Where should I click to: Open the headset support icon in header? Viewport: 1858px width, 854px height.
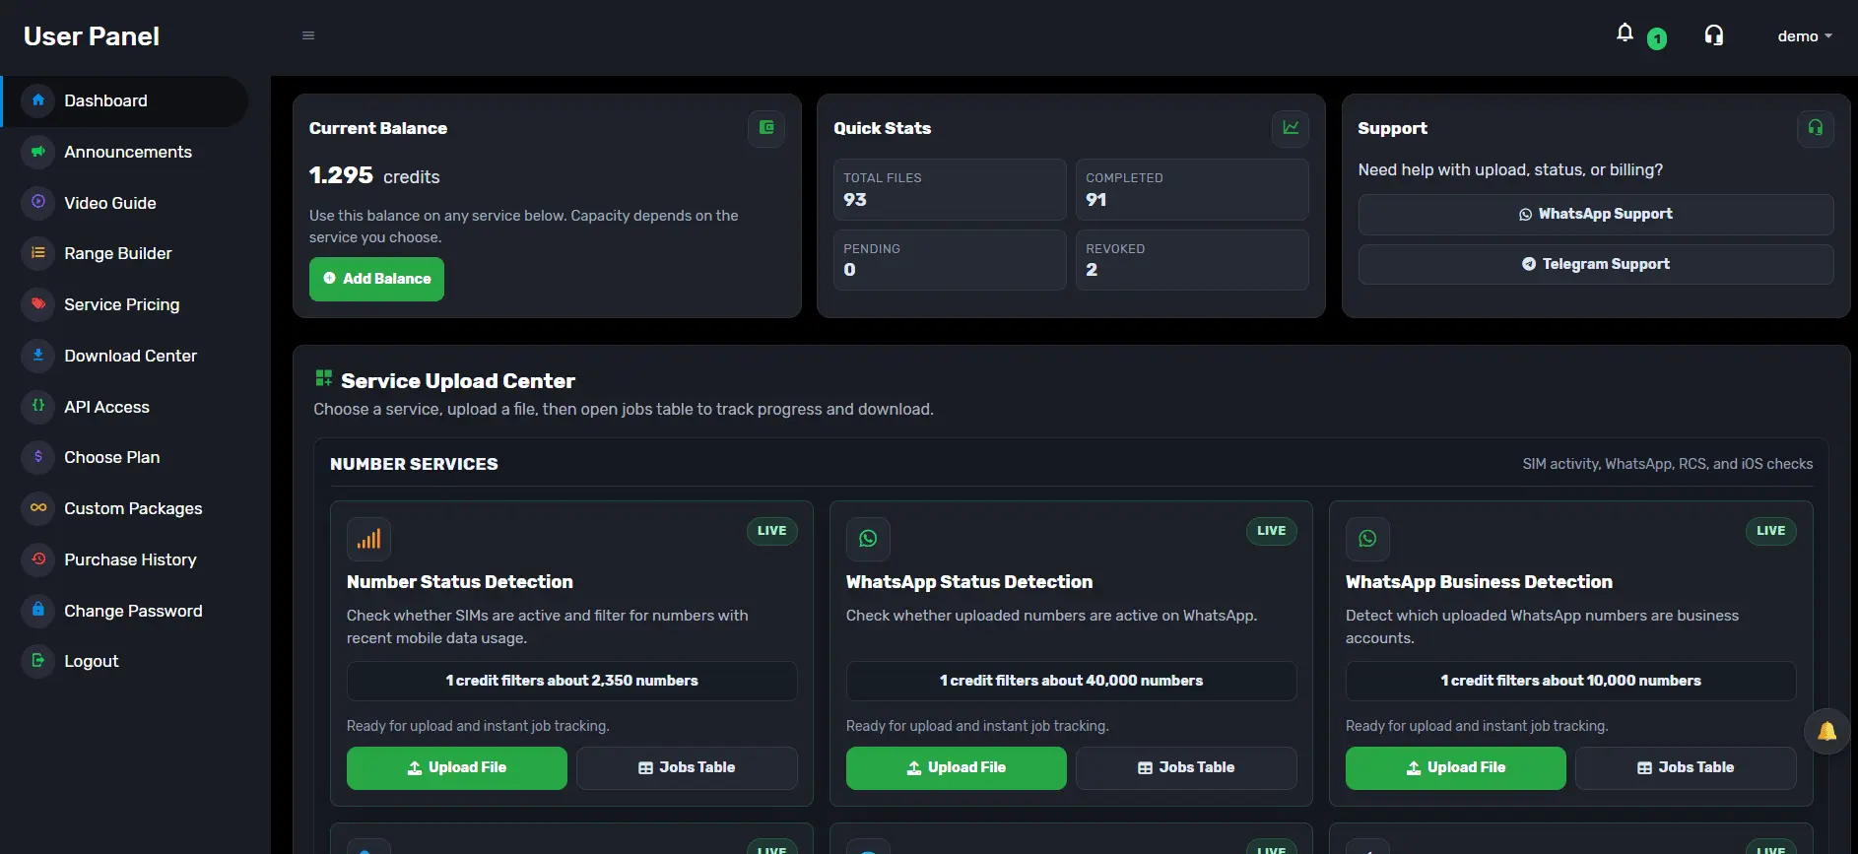(1714, 35)
